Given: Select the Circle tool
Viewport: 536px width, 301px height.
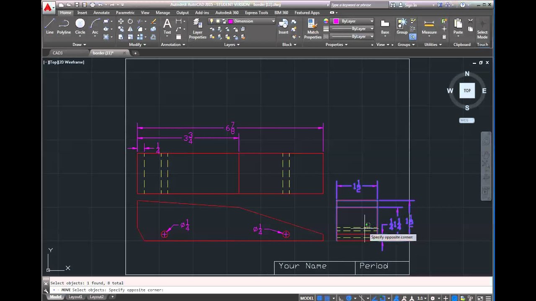Looking at the screenshot, I should tap(80, 26).
